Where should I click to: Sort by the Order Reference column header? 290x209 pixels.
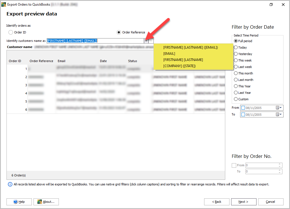click(x=41, y=61)
